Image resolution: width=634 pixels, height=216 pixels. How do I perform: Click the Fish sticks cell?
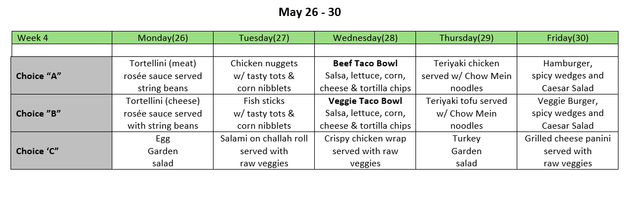264,113
